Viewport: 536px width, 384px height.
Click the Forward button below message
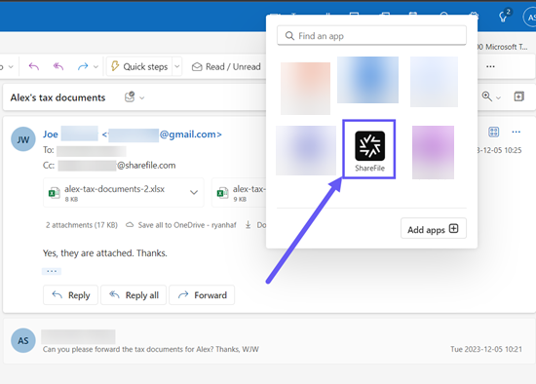click(202, 294)
